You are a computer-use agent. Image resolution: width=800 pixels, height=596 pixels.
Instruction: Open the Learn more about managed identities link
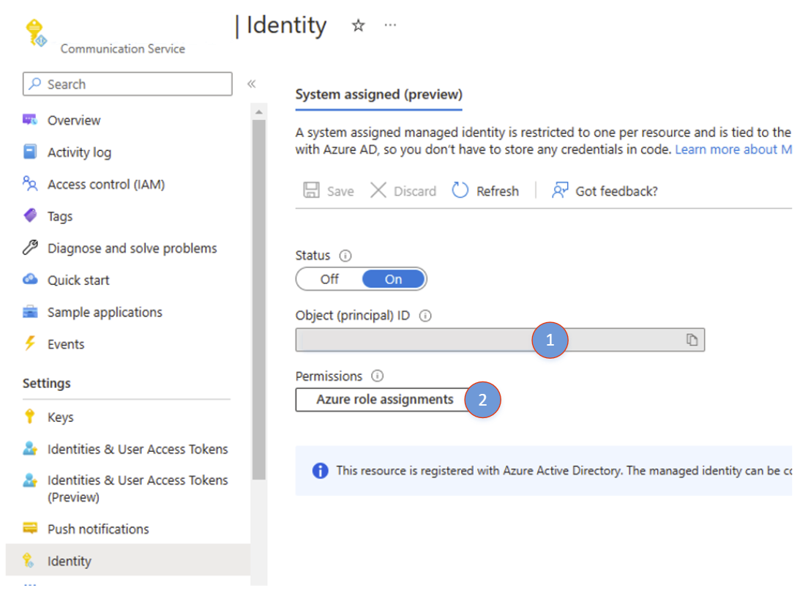click(733, 149)
